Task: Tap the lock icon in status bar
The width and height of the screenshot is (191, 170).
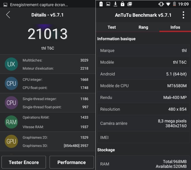Action: [122, 4]
